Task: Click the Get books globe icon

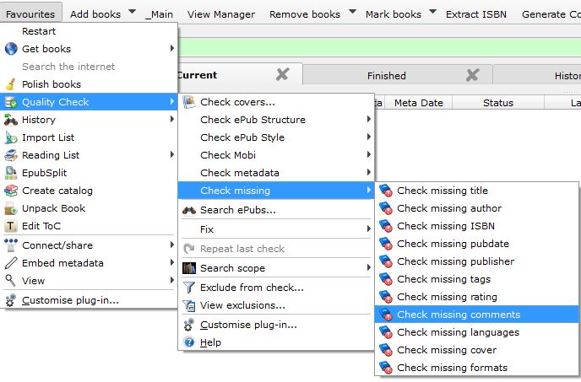Action: pos(11,49)
